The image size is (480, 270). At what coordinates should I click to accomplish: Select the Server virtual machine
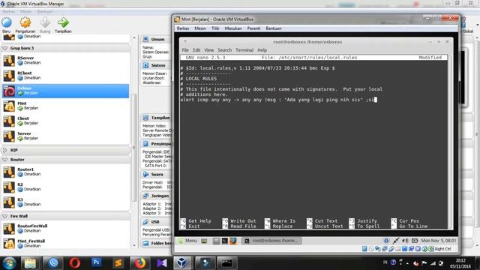click(65, 136)
